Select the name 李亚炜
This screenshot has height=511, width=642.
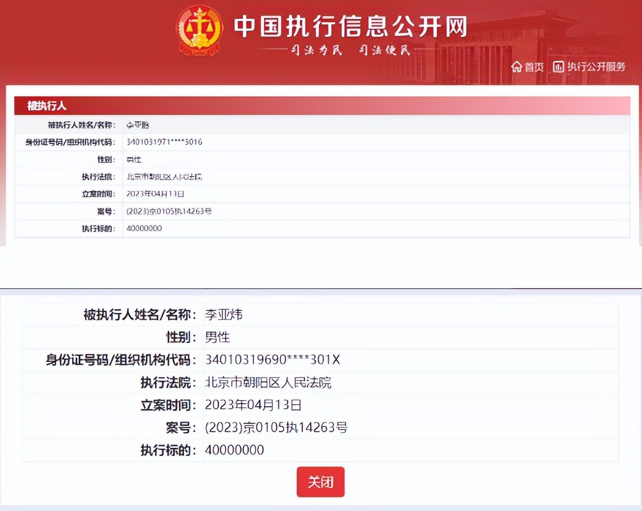pos(224,315)
